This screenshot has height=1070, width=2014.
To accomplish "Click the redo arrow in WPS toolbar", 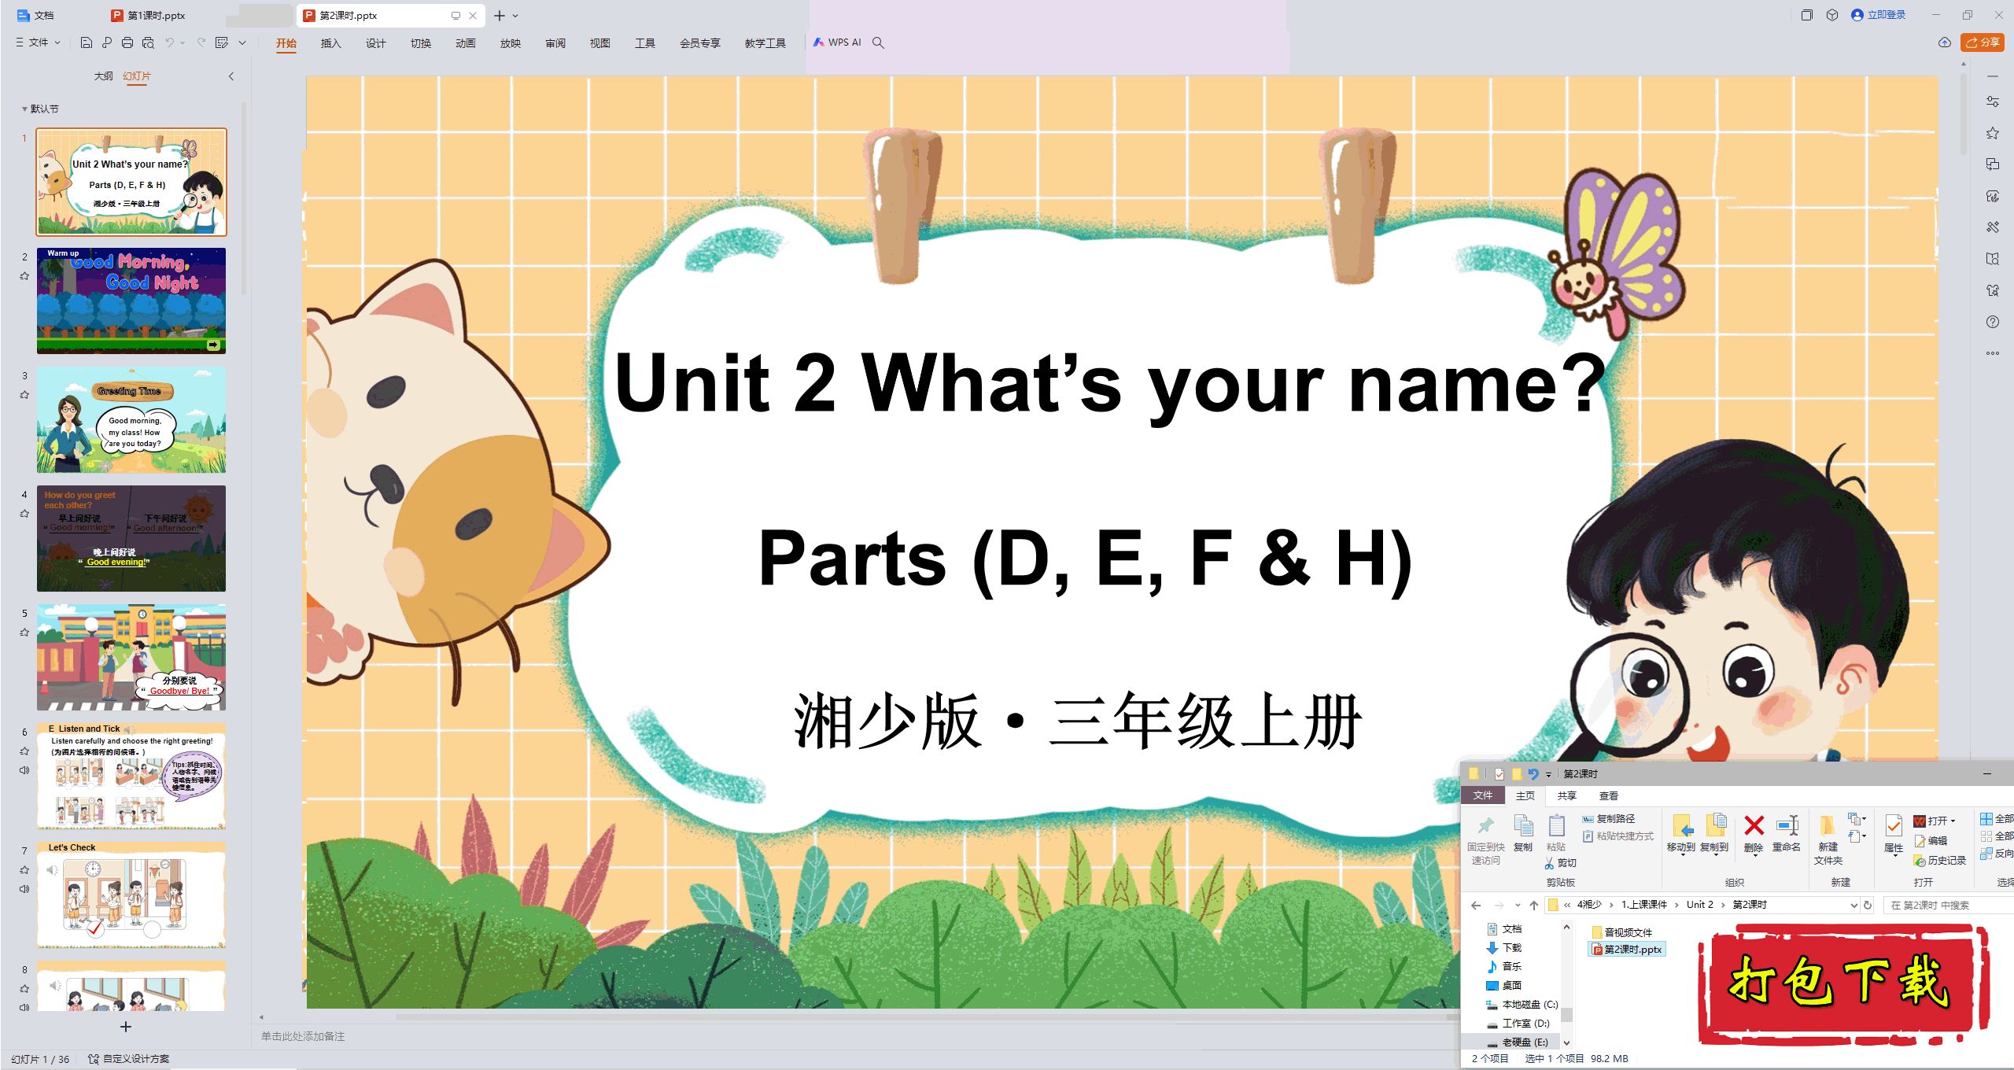I will point(201,42).
